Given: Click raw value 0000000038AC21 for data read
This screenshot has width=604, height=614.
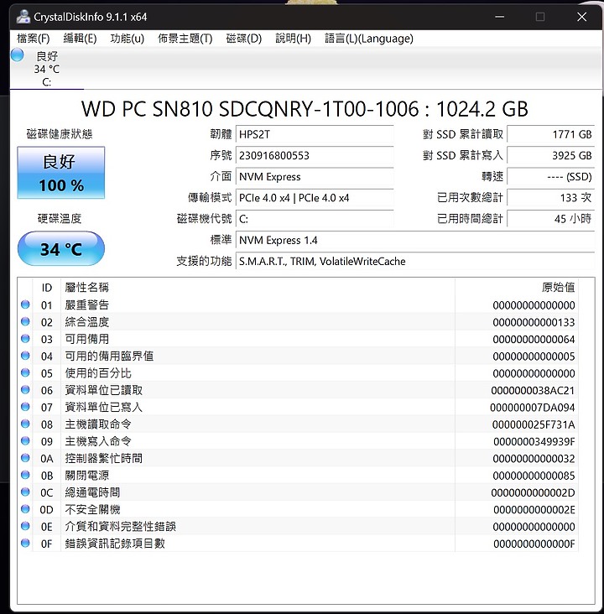Looking at the screenshot, I should [533, 390].
